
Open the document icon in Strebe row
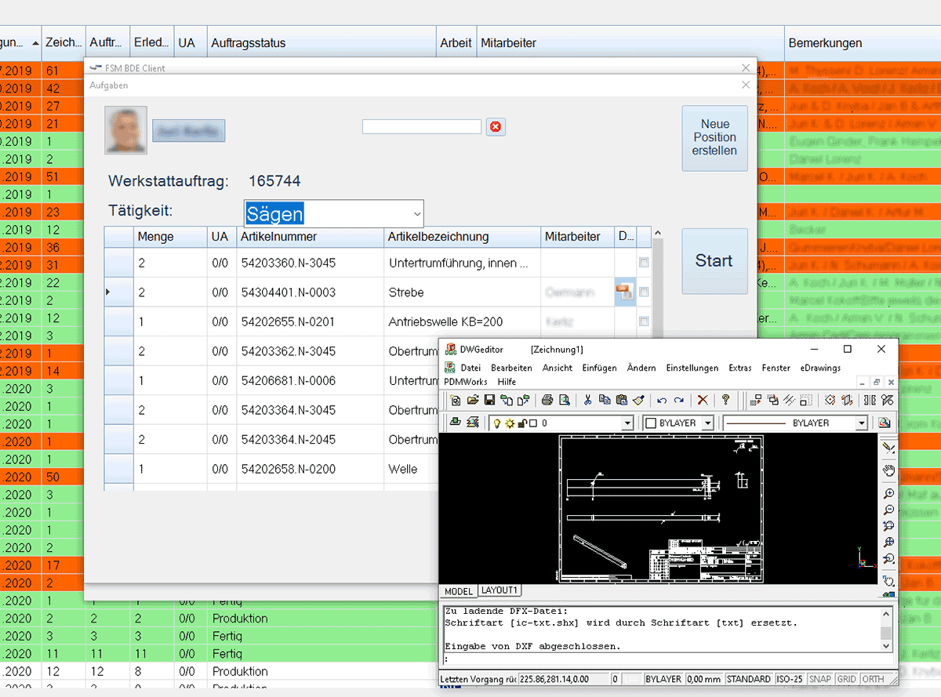tap(625, 292)
